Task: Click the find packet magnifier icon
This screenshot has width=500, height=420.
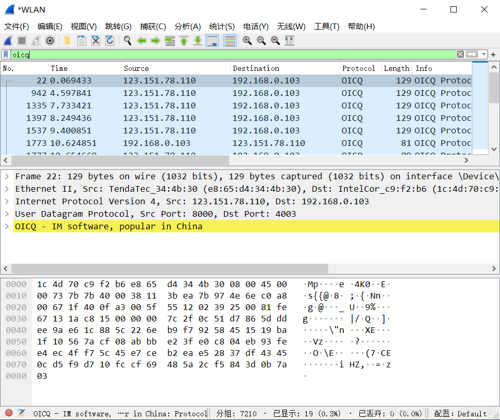Action: pyautogui.click(x=127, y=41)
